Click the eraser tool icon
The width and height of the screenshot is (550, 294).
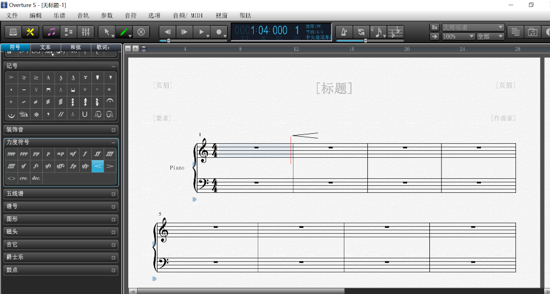coord(141,32)
